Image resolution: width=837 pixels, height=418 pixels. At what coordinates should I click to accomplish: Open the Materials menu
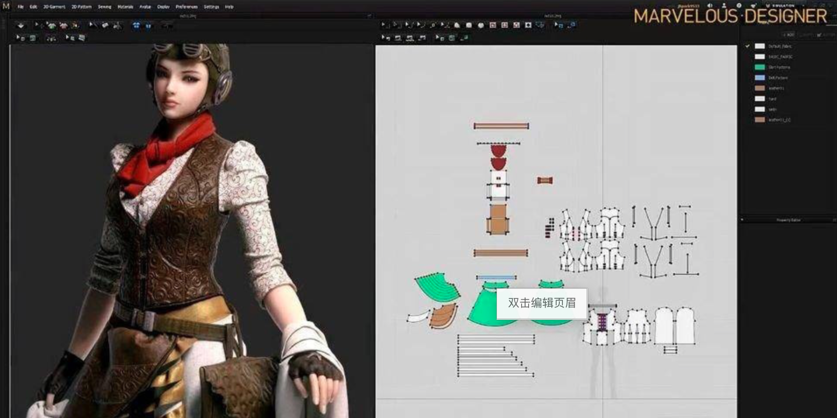125,7
